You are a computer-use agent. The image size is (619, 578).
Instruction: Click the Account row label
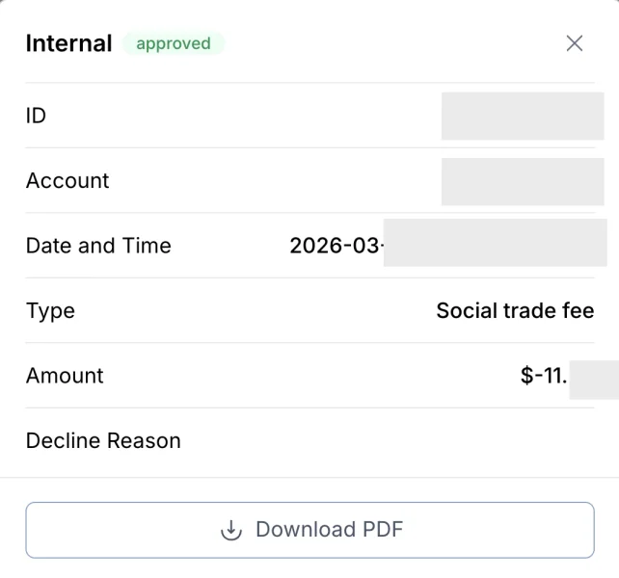(67, 181)
